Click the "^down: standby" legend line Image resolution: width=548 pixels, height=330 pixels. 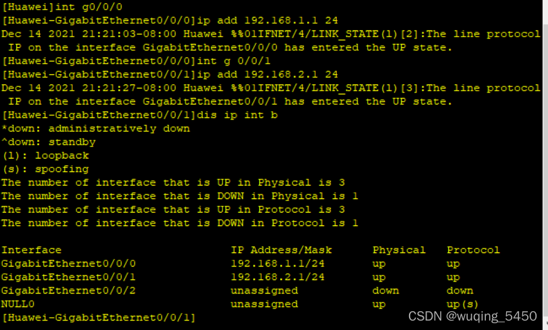(49, 142)
